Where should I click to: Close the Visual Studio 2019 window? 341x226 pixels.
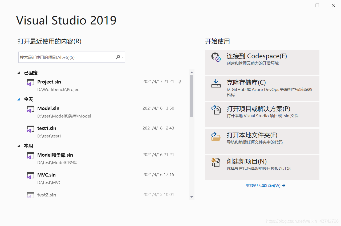click(333, 5)
